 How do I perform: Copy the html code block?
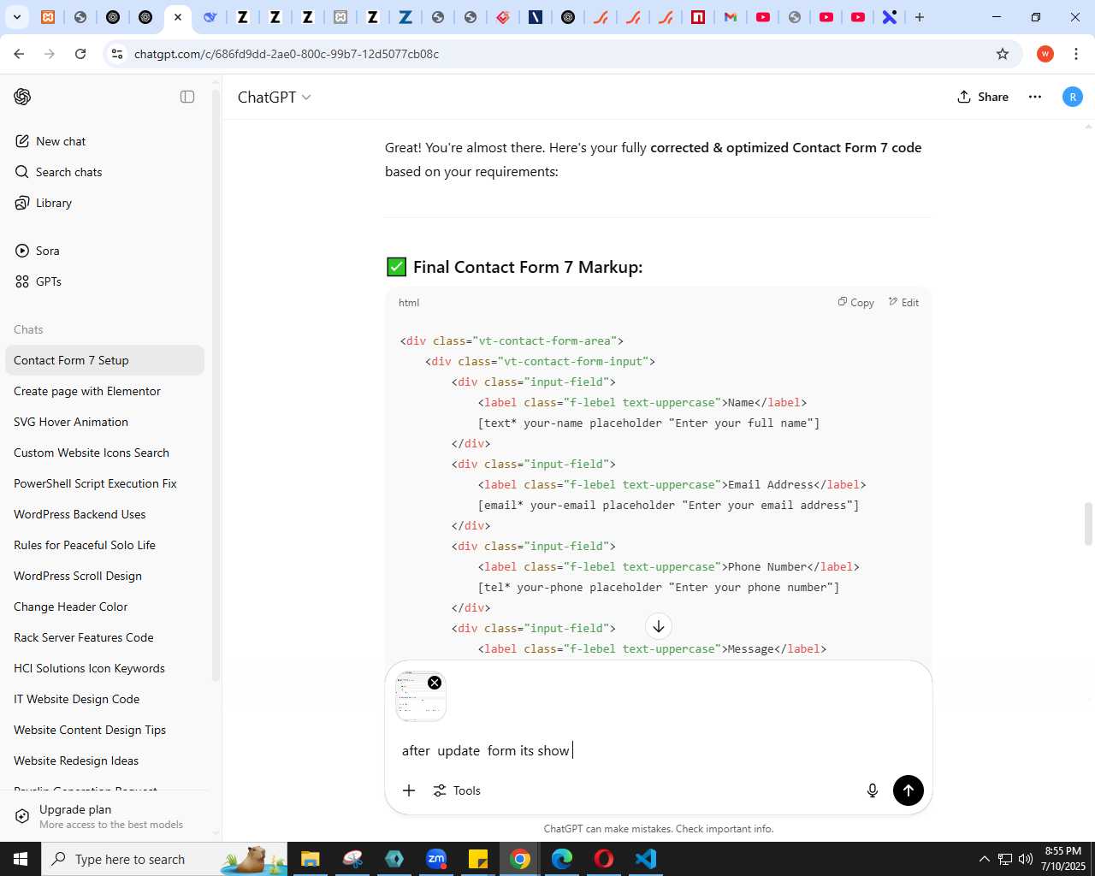pyautogui.click(x=855, y=303)
